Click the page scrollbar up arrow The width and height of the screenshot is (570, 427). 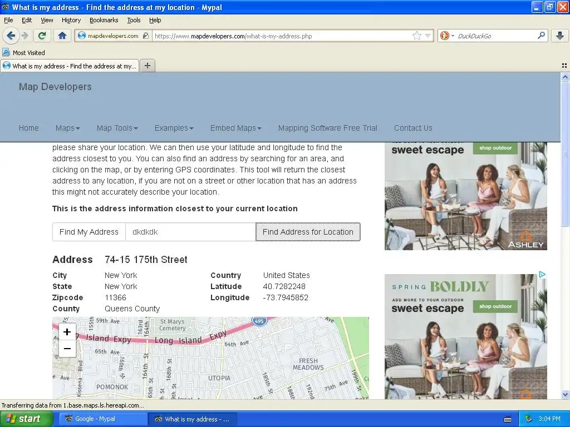tap(565, 77)
